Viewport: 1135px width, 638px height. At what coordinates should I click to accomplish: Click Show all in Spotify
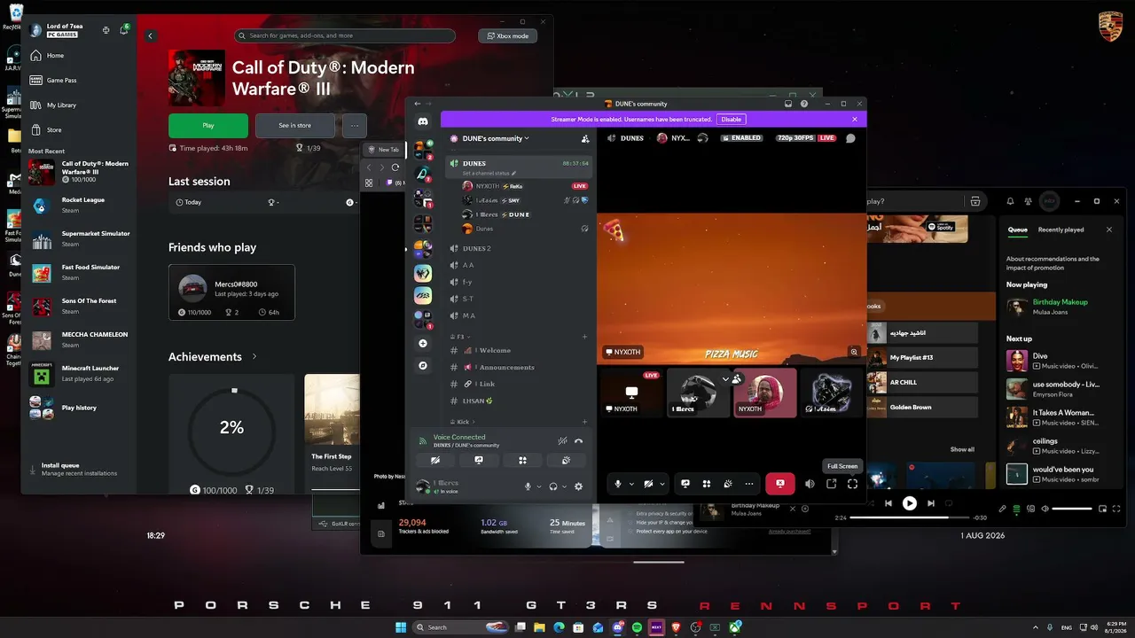pos(962,449)
